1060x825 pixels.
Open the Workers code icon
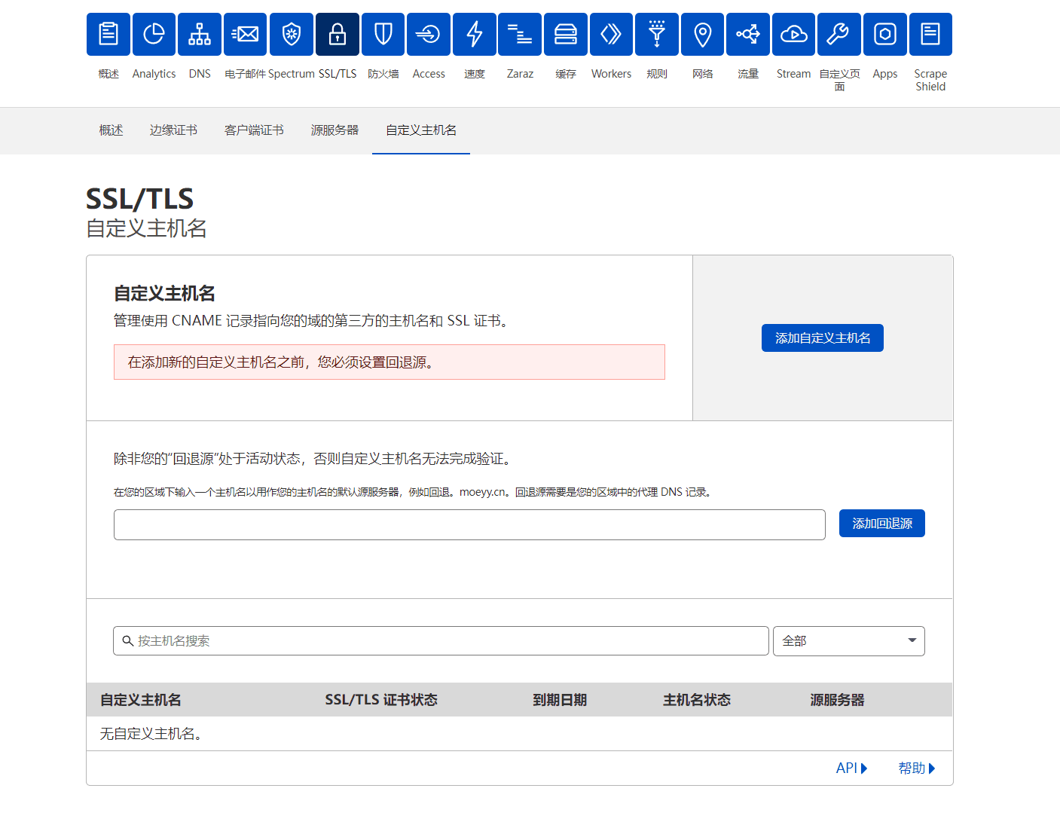[611, 35]
